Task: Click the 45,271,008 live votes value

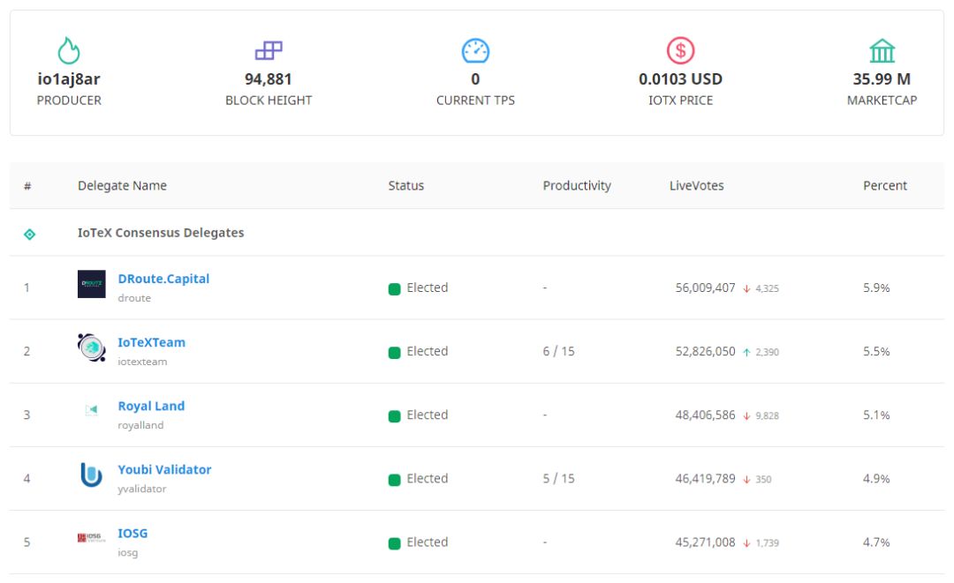Action: click(x=705, y=542)
